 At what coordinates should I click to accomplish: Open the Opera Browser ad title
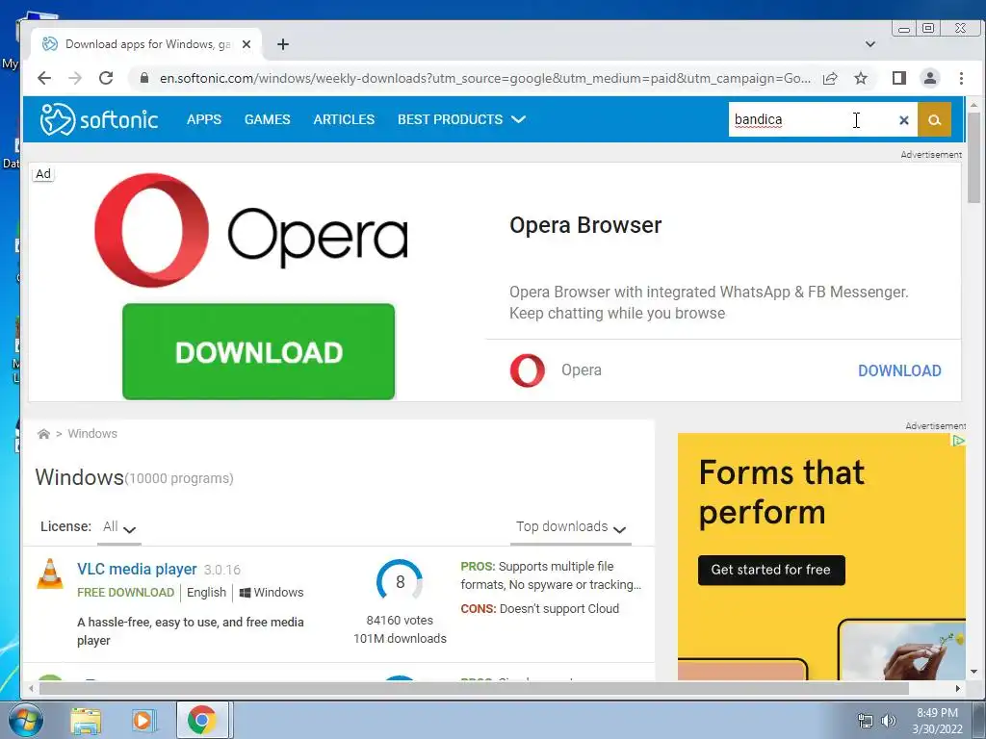pyautogui.click(x=585, y=225)
